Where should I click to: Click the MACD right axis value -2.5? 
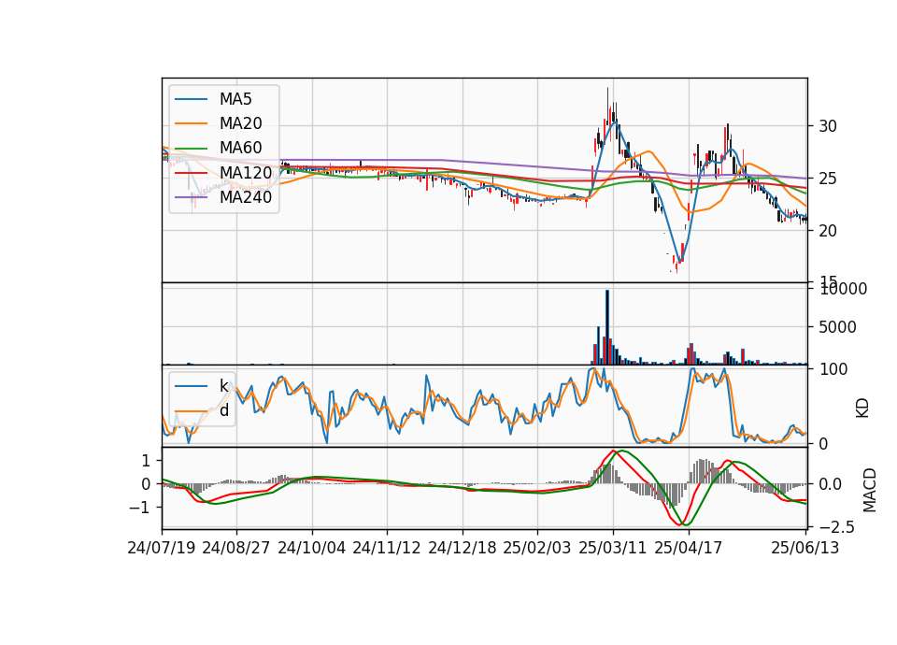[836, 526]
